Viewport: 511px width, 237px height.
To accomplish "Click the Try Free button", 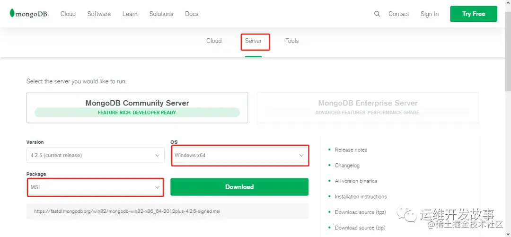I will coord(474,14).
